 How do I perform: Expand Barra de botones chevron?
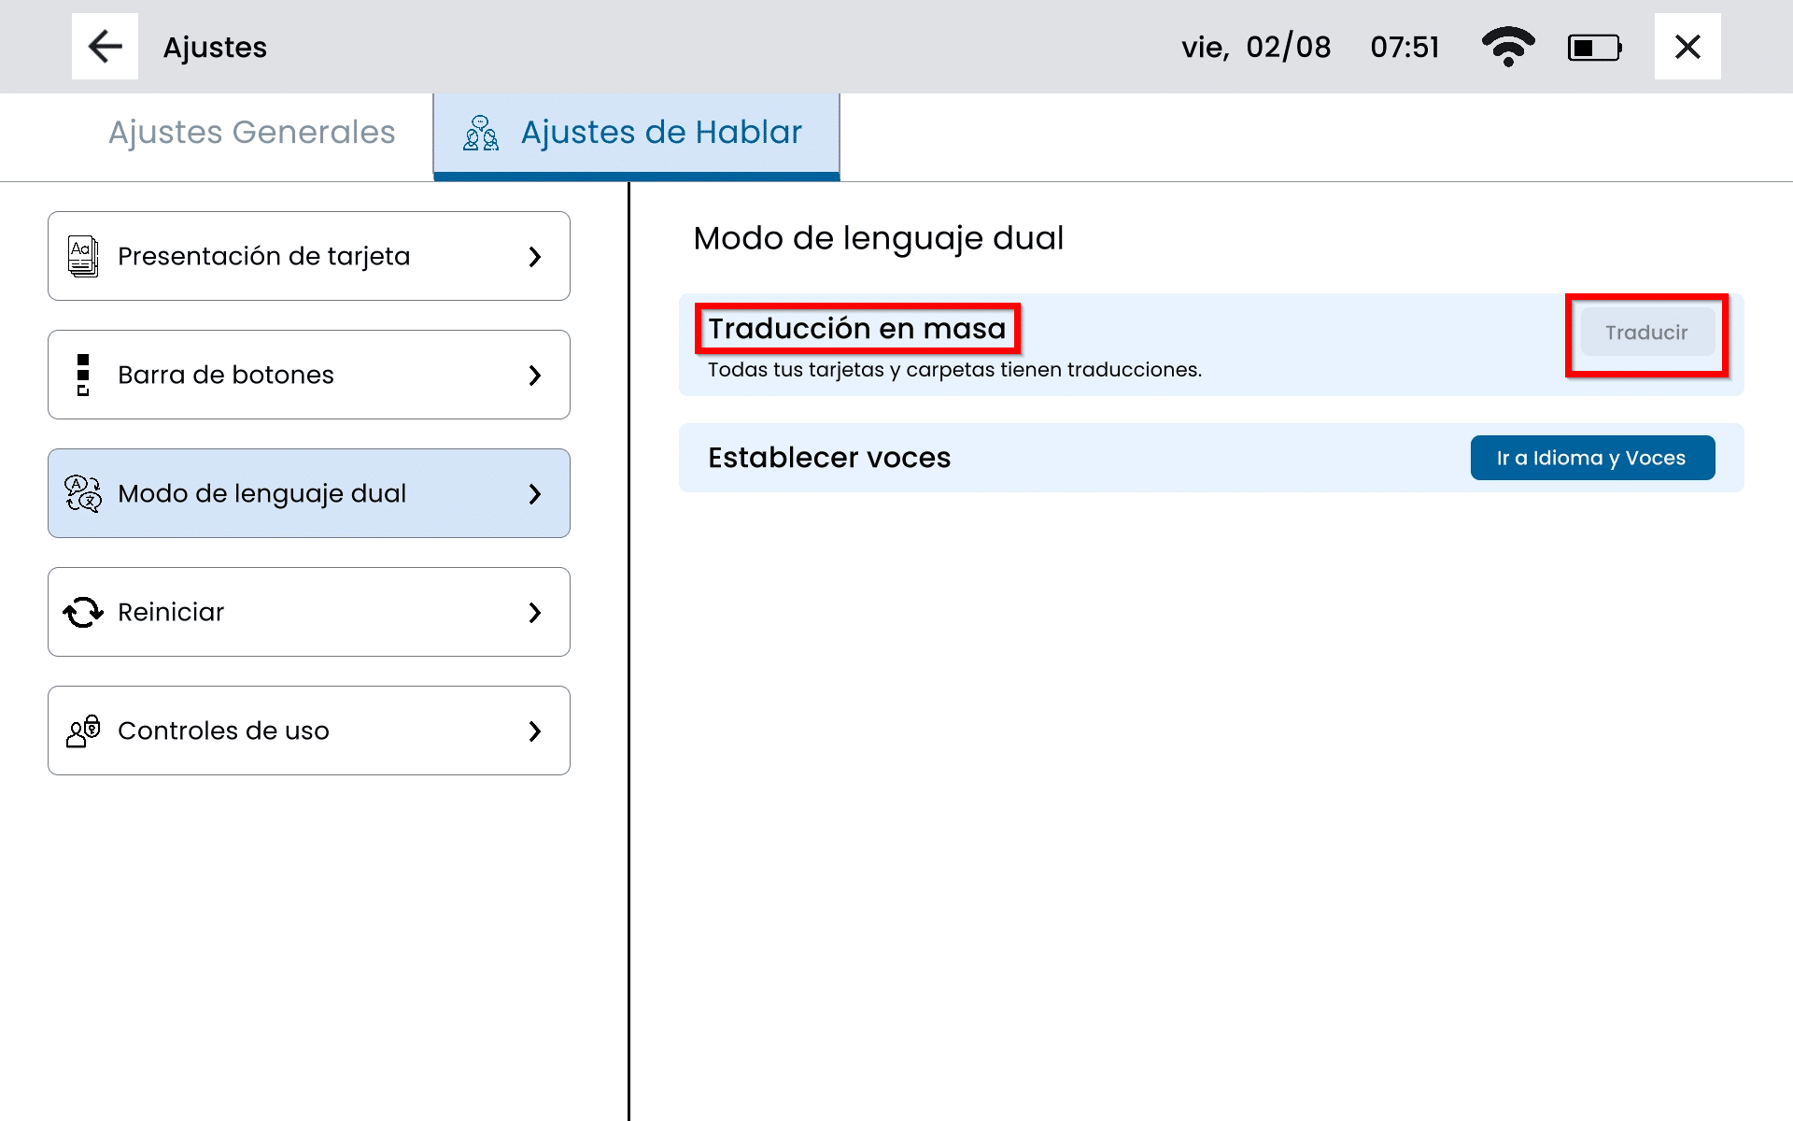point(534,375)
